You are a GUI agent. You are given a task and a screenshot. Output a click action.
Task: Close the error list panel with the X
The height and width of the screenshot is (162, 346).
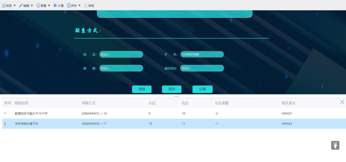click(342, 102)
